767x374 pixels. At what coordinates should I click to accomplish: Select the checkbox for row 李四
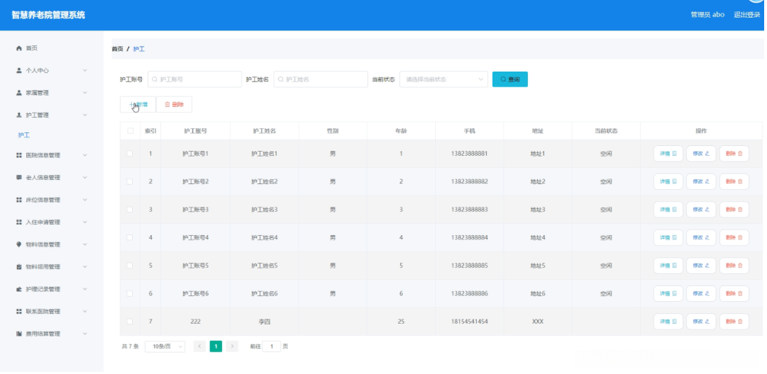click(x=130, y=322)
